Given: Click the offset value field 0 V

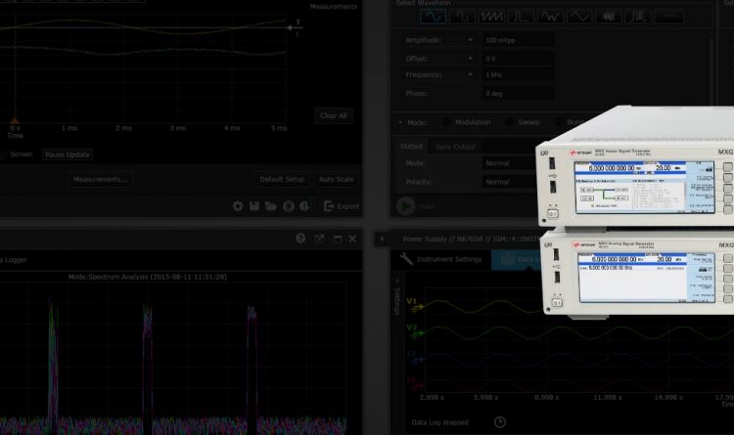Looking at the screenshot, I should click(518, 59).
